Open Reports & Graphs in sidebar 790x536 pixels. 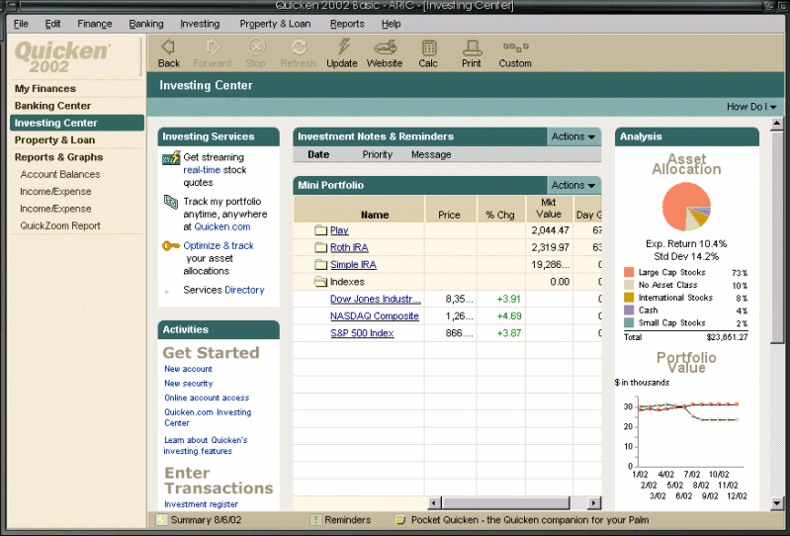[59, 157]
